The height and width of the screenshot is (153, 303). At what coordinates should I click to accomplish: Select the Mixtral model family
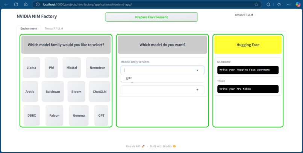[72, 67]
